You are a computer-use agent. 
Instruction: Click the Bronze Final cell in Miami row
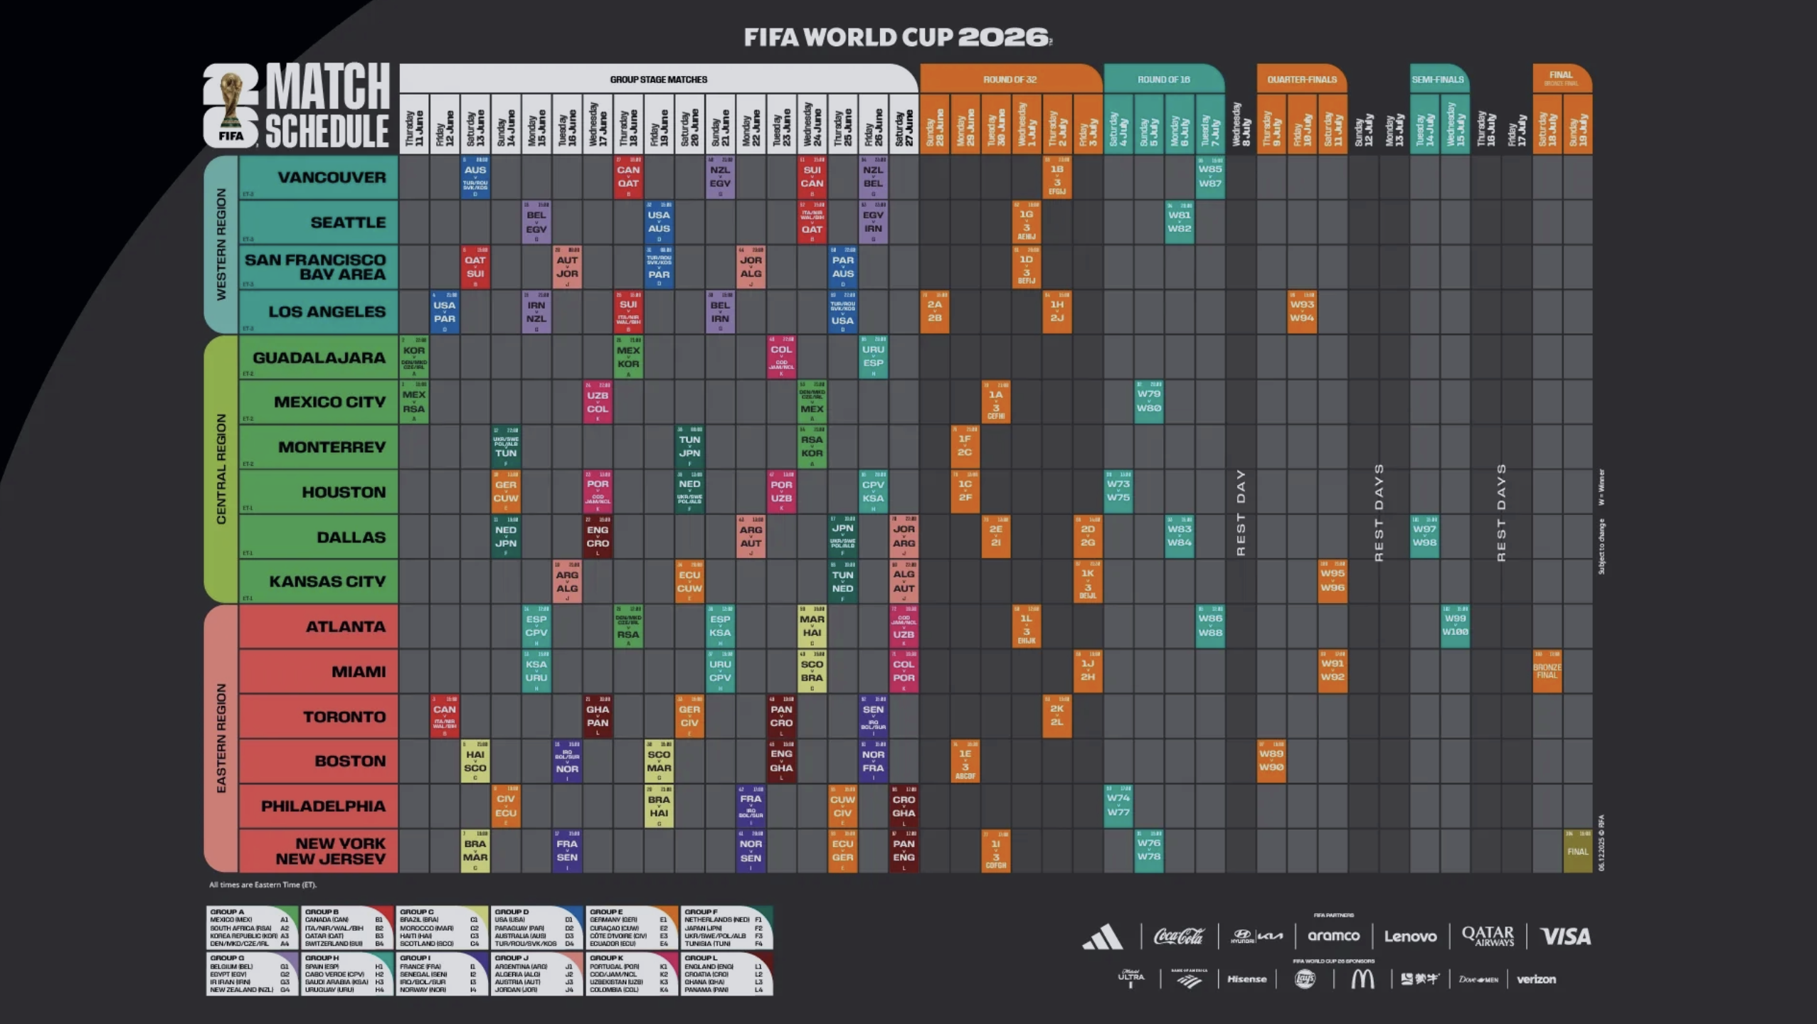pyautogui.click(x=1547, y=671)
